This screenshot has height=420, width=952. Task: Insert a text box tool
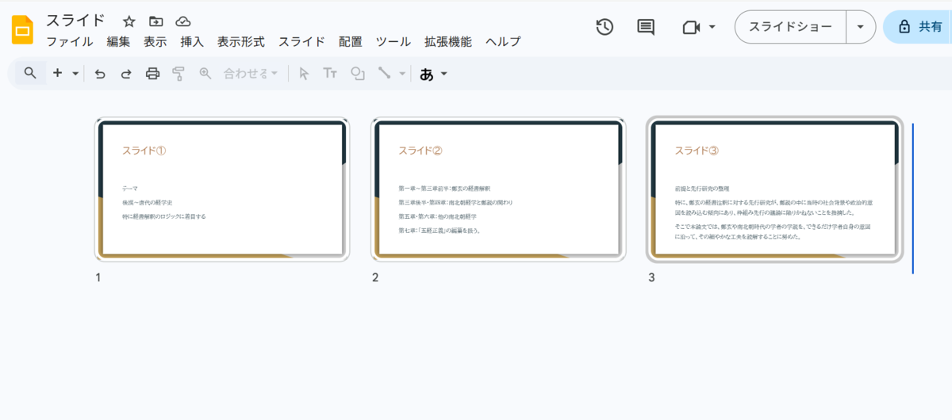click(x=330, y=74)
